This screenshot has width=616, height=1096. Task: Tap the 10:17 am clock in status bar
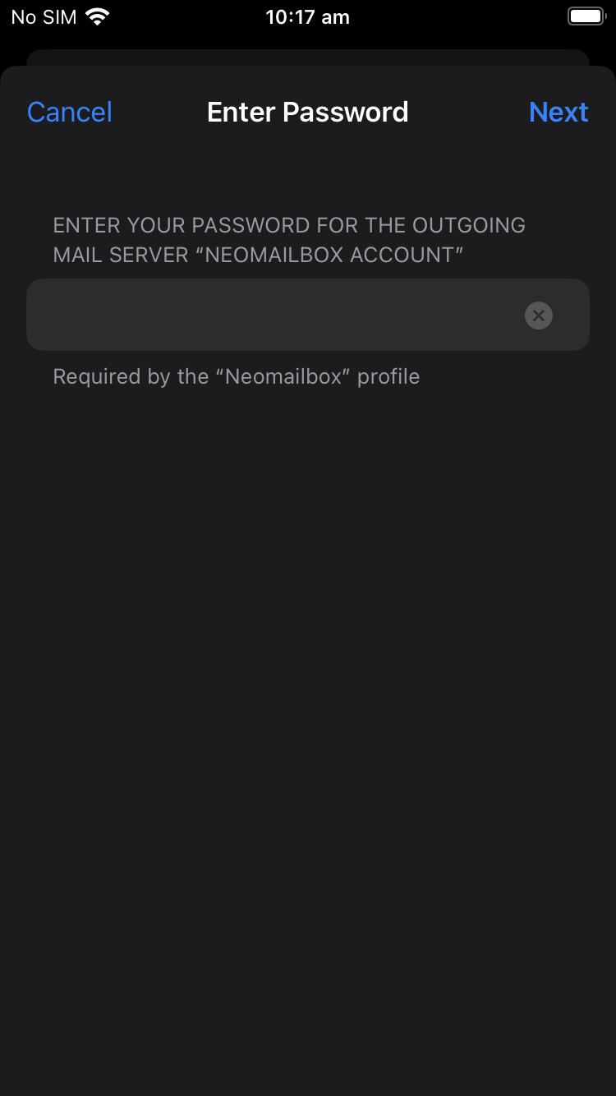[x=308, y=17]
